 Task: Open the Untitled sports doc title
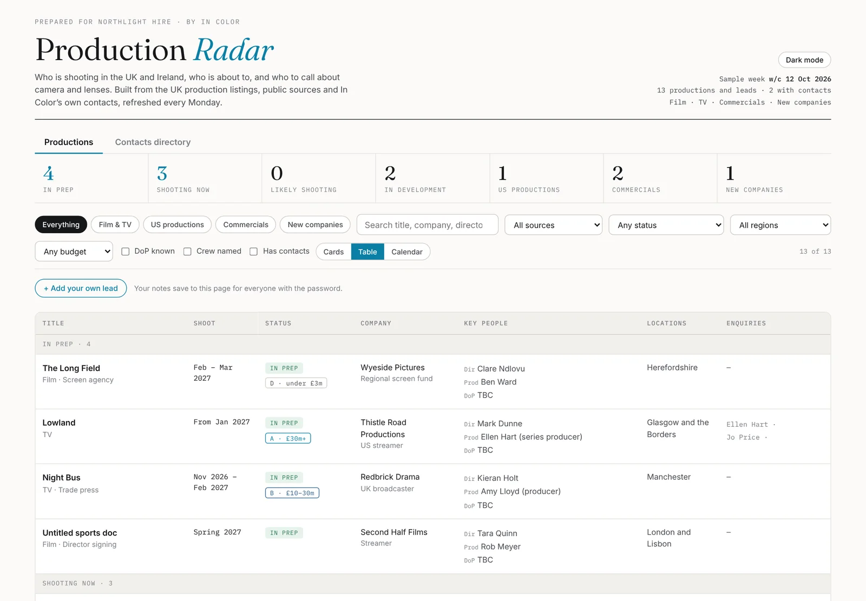click(x=80, y=533)
